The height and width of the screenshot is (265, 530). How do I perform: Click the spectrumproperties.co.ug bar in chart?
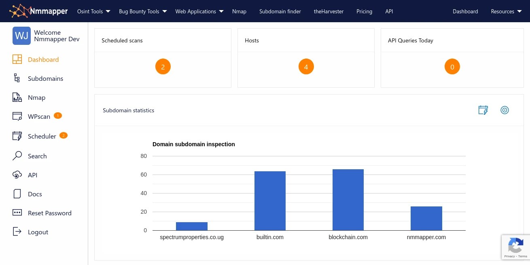pyautogui.click(x=192, y=226)
